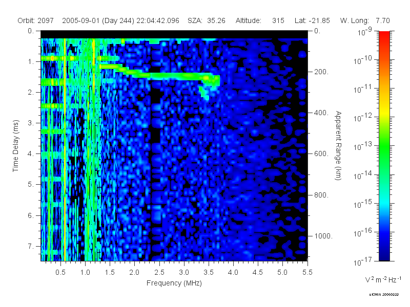Click the yellow band of the colorbar
410x307 pixels.
click(x=384, y=113)
